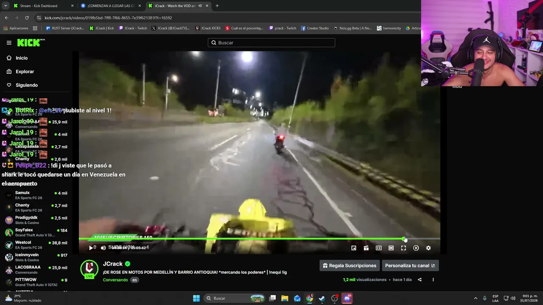Open iceinmyvein channel in sidebar
543x305 pixels.
[36, 258]
